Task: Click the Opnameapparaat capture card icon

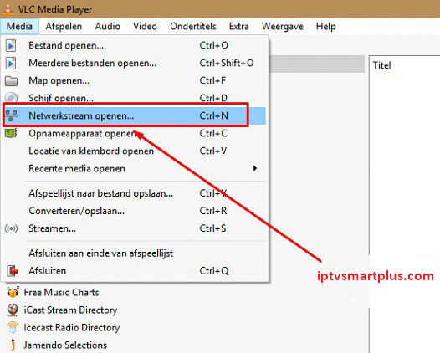Action: pyautogui.click(x=11, y=133)
